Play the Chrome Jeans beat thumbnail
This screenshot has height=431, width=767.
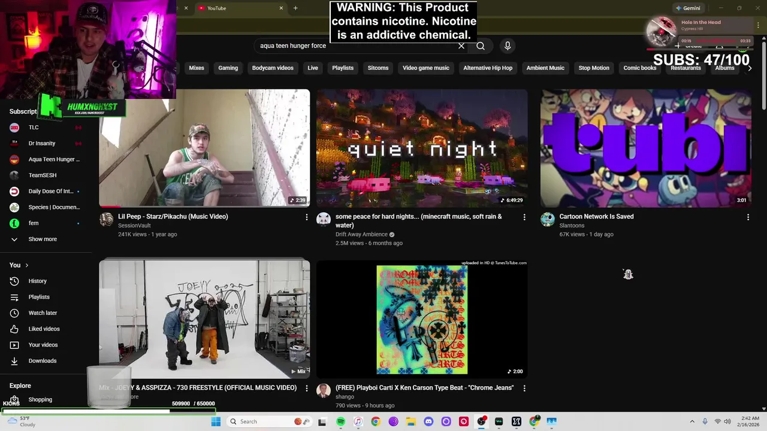coord(422,319)
